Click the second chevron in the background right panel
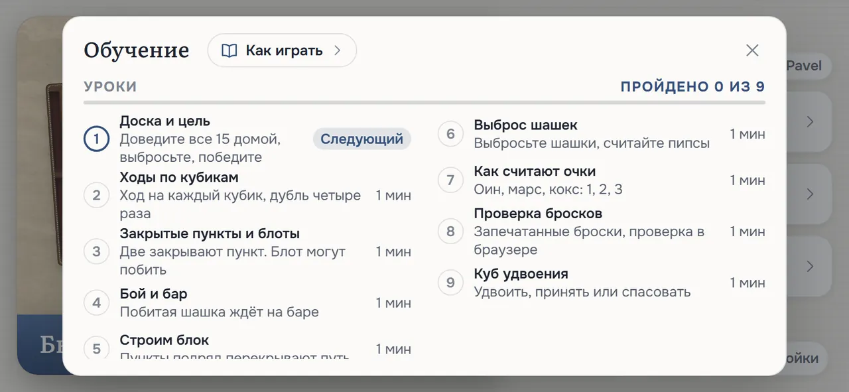The height and width of the screenshot is (392, 849). click(810, 194)
